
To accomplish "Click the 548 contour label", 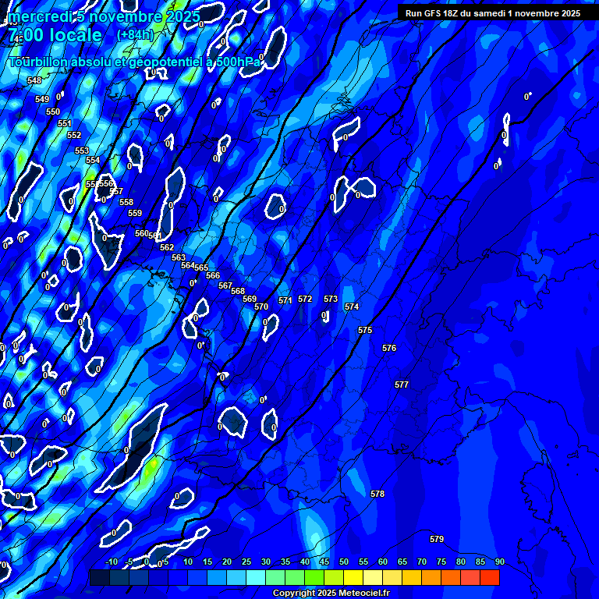I will 34,80.
